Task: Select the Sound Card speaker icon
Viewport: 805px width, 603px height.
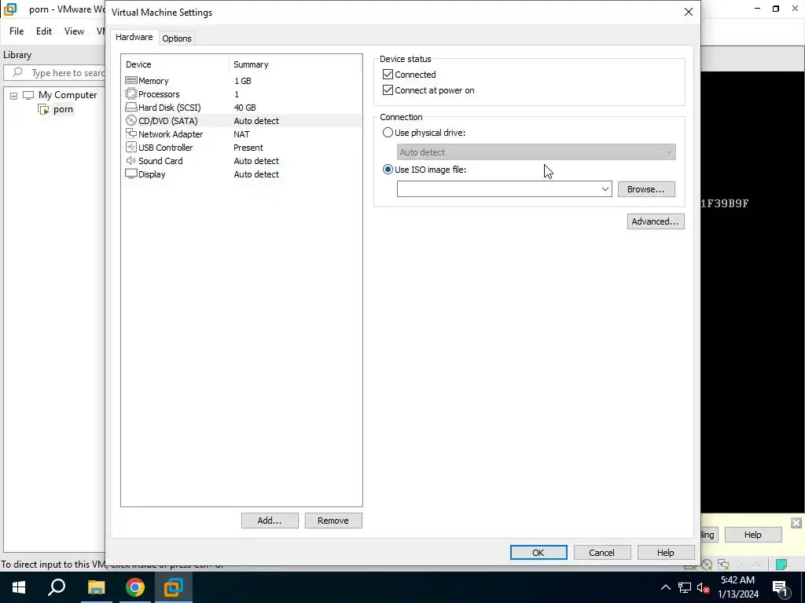Action: click(131, 160)
